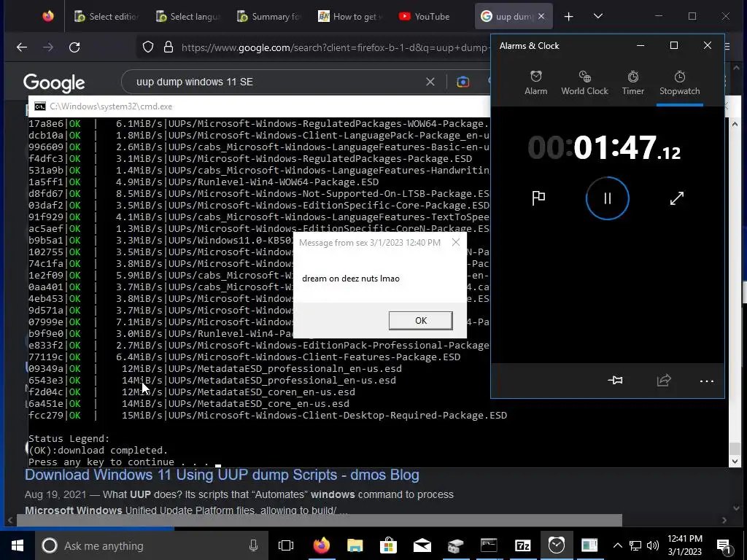Open the taskbar clock showing 12:41 PM
Image resolution: width=747 pixels, height=560 pixels.
(x=684, y=545)
